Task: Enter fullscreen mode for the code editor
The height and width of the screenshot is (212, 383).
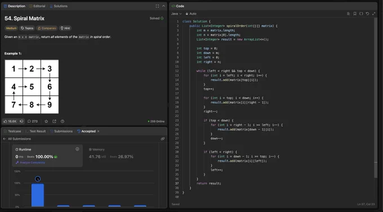Action: coord(374,14)
